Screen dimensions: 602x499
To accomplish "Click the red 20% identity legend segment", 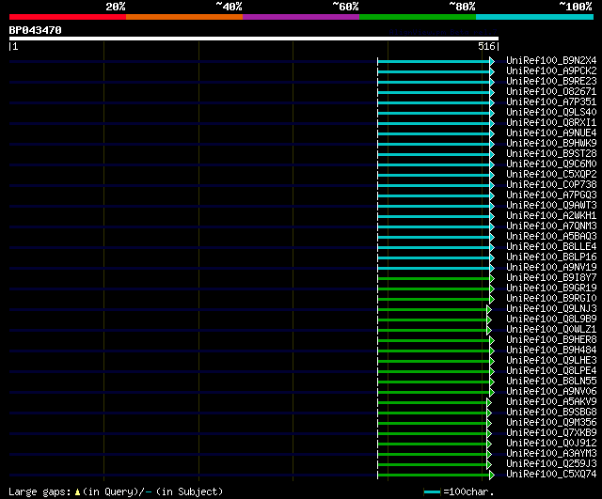I will (68, 17).
